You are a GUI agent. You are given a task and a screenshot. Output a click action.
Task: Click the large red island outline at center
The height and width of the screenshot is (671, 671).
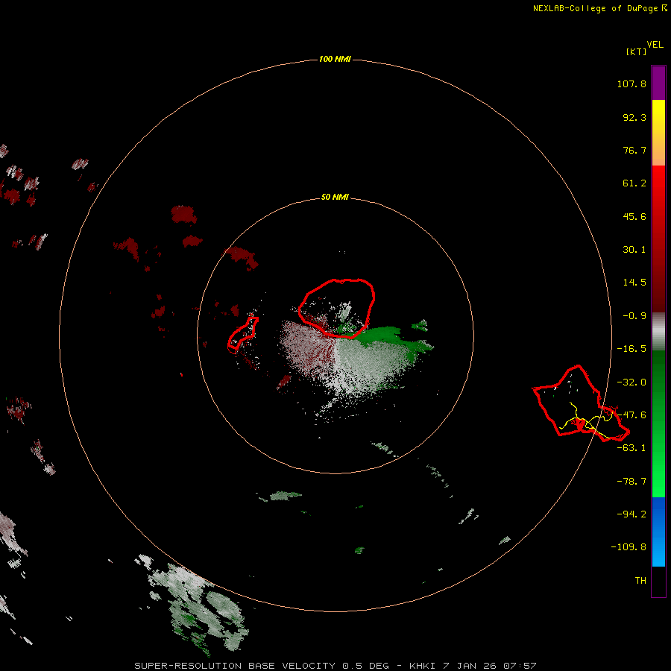tap(337, 308)
